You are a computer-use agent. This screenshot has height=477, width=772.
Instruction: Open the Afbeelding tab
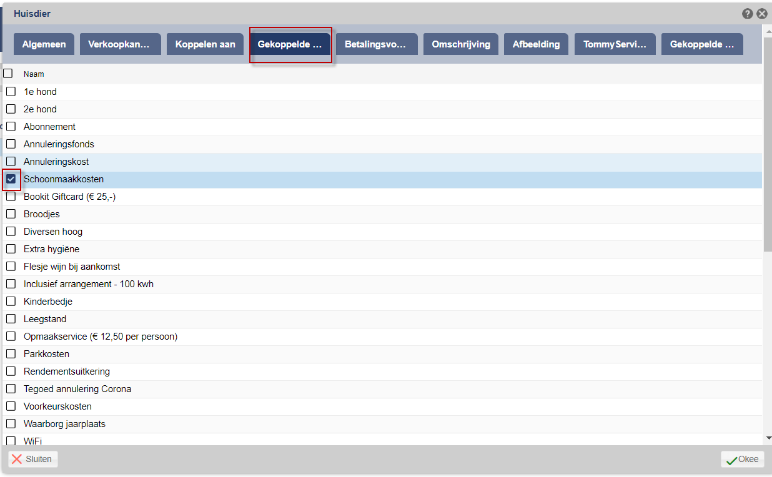point(537,44)
